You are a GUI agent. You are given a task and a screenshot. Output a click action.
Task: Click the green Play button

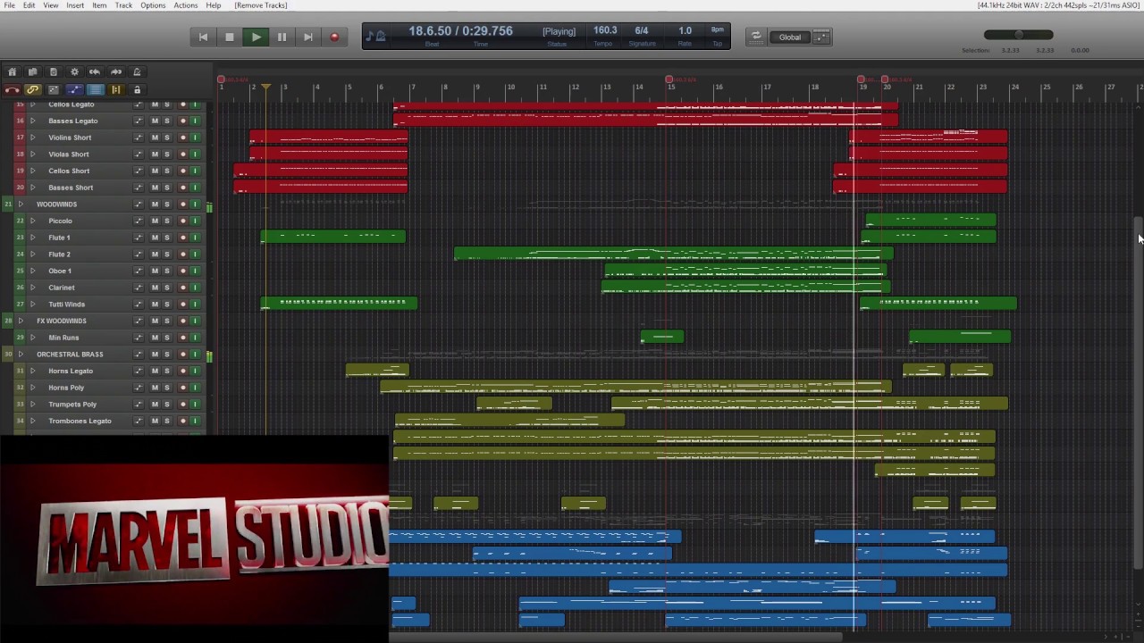256,37
